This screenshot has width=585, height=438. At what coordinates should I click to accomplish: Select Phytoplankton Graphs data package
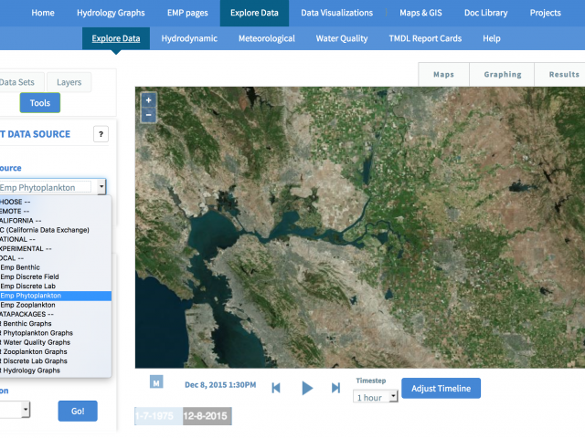[x=56, y=332]
